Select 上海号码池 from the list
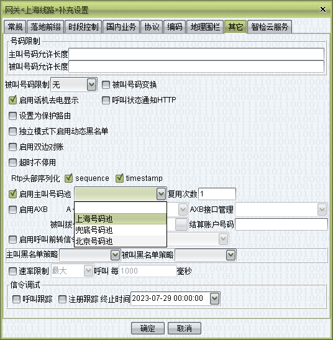Screen dimensions: 333x340 [x=121, y=219]
